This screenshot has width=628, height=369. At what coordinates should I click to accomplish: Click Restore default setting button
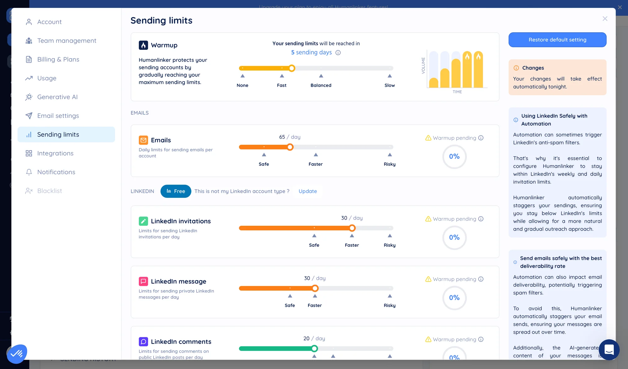(557, 40)
